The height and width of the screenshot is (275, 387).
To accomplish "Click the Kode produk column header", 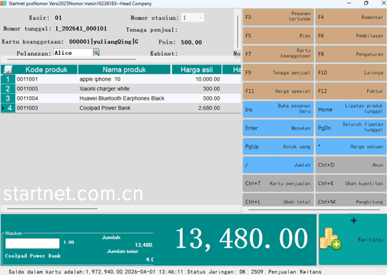I will (x=46, y=69).
